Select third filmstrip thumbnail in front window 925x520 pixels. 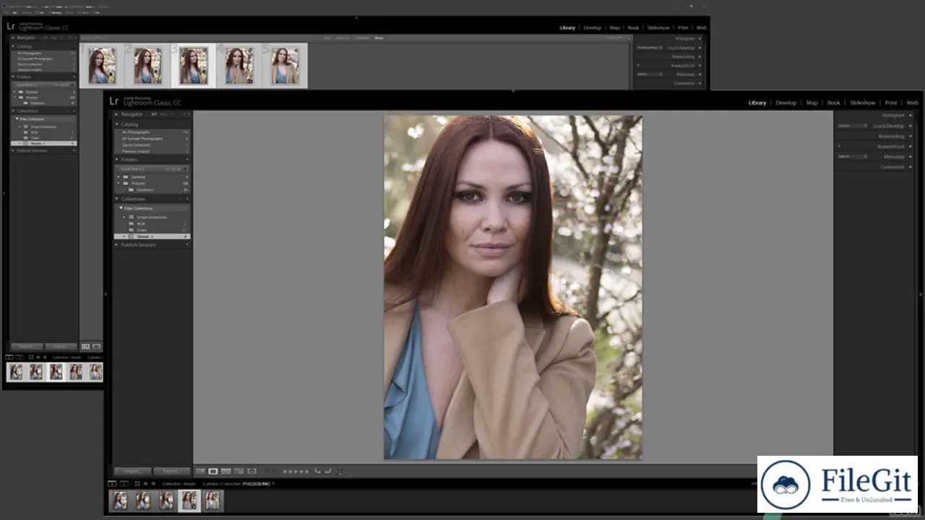coord(166,500)
